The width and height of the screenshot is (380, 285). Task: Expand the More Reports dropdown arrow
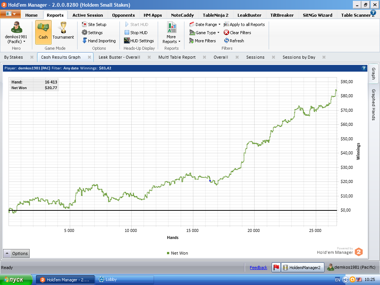tap(179, 42)
